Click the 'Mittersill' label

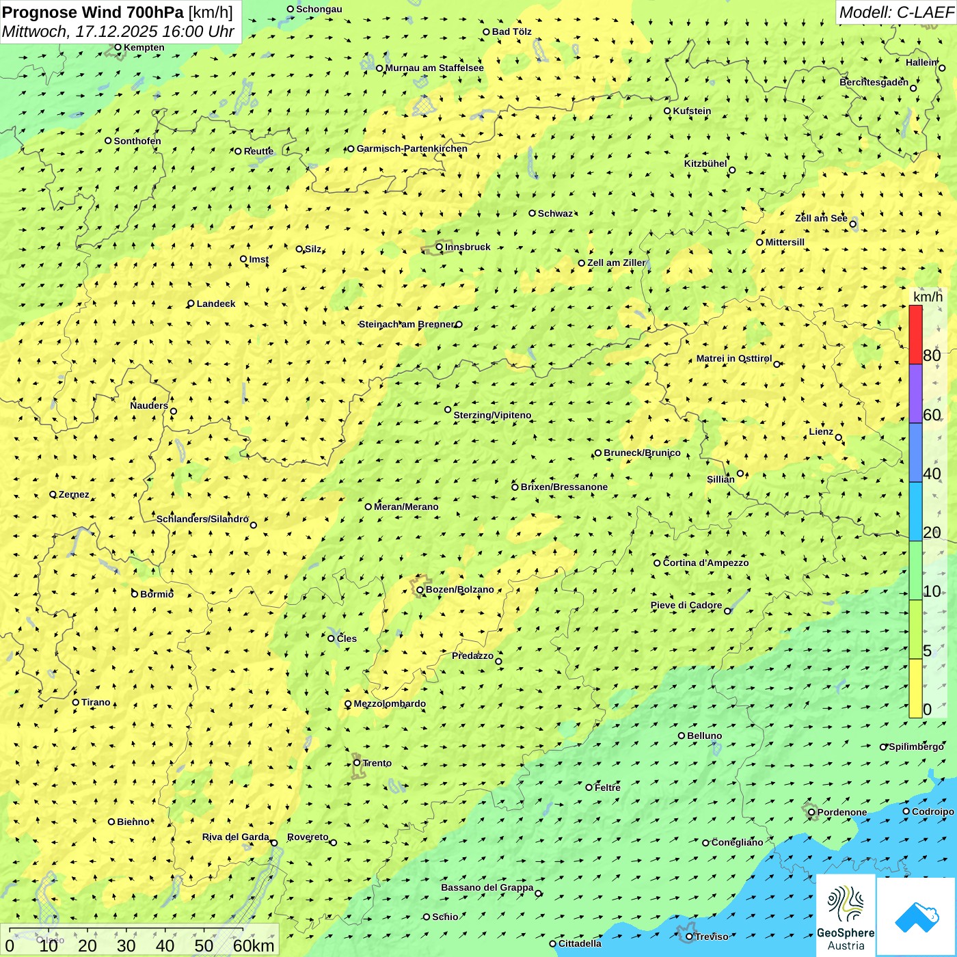[x=785, y=242]
